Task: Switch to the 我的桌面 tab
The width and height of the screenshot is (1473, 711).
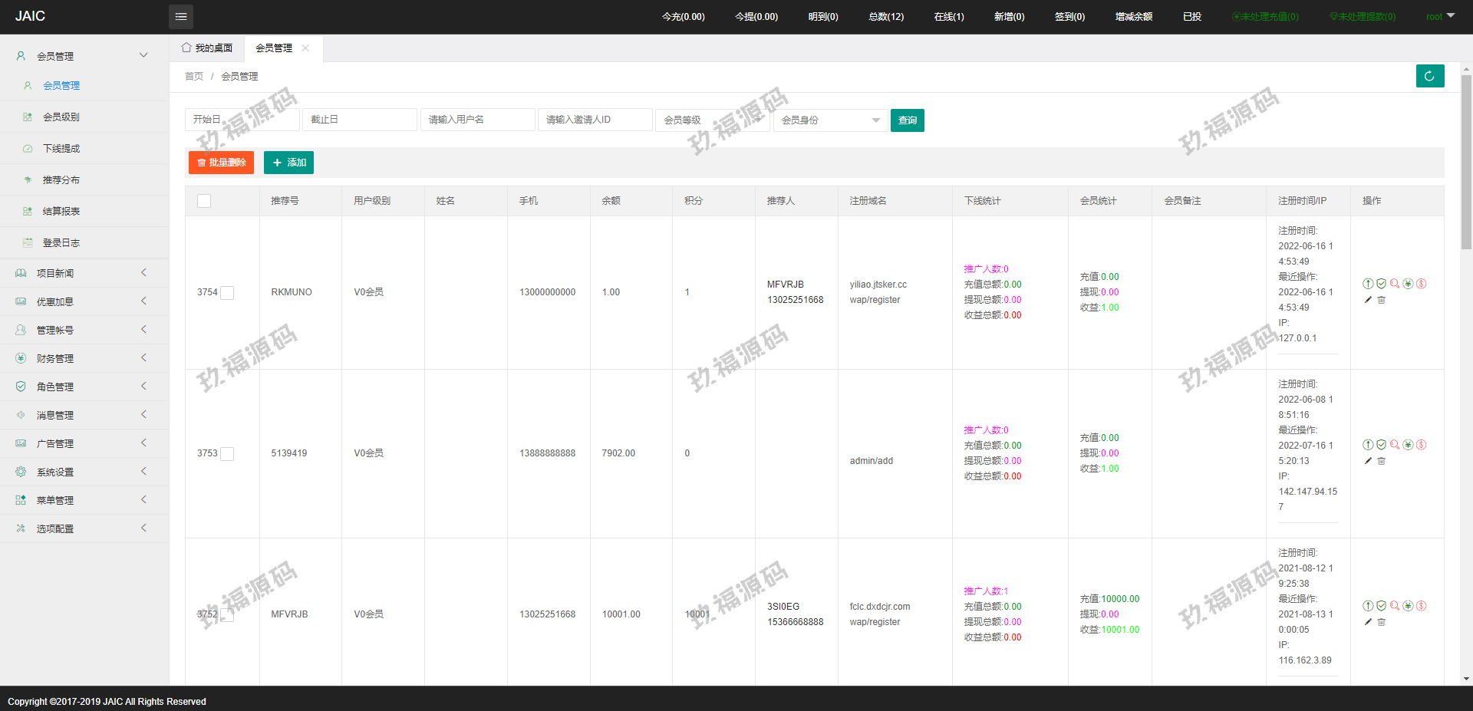Action: [x=207, y=48]
